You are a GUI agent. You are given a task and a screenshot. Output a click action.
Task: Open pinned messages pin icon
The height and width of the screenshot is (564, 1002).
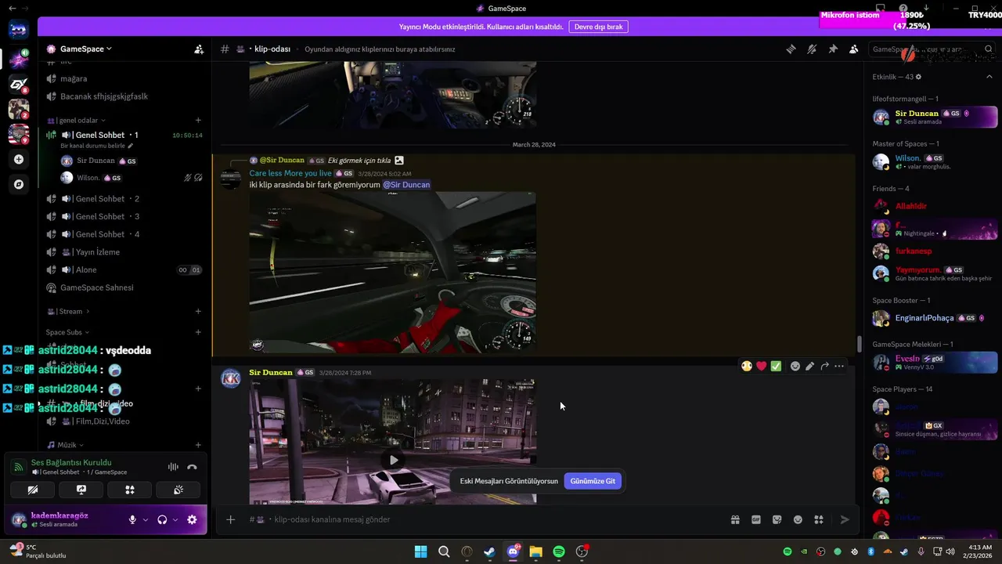(833, 49)
